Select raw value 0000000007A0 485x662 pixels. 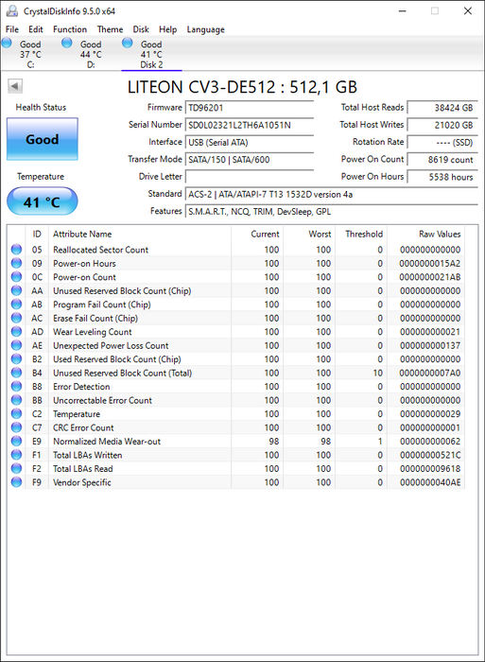(430, 373)
